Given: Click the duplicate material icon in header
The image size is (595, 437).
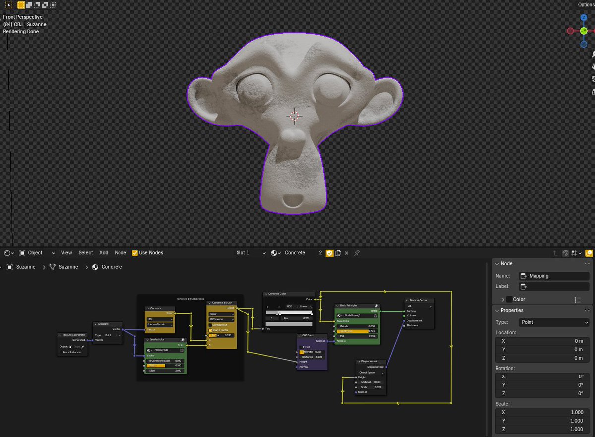Looking at the screenshot, I should pos(338,253).
